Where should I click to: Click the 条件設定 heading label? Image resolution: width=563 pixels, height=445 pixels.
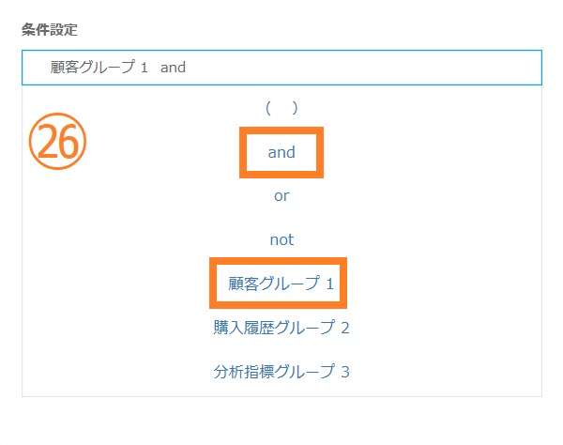click(50, 29)
